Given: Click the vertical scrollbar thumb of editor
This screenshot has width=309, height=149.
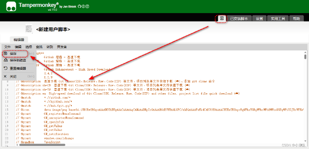Looking at the screenshot, I should [x=305, y=57].
